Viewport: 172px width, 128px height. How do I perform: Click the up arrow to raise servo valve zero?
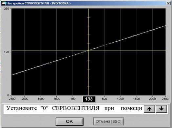(x=149, y=109)
